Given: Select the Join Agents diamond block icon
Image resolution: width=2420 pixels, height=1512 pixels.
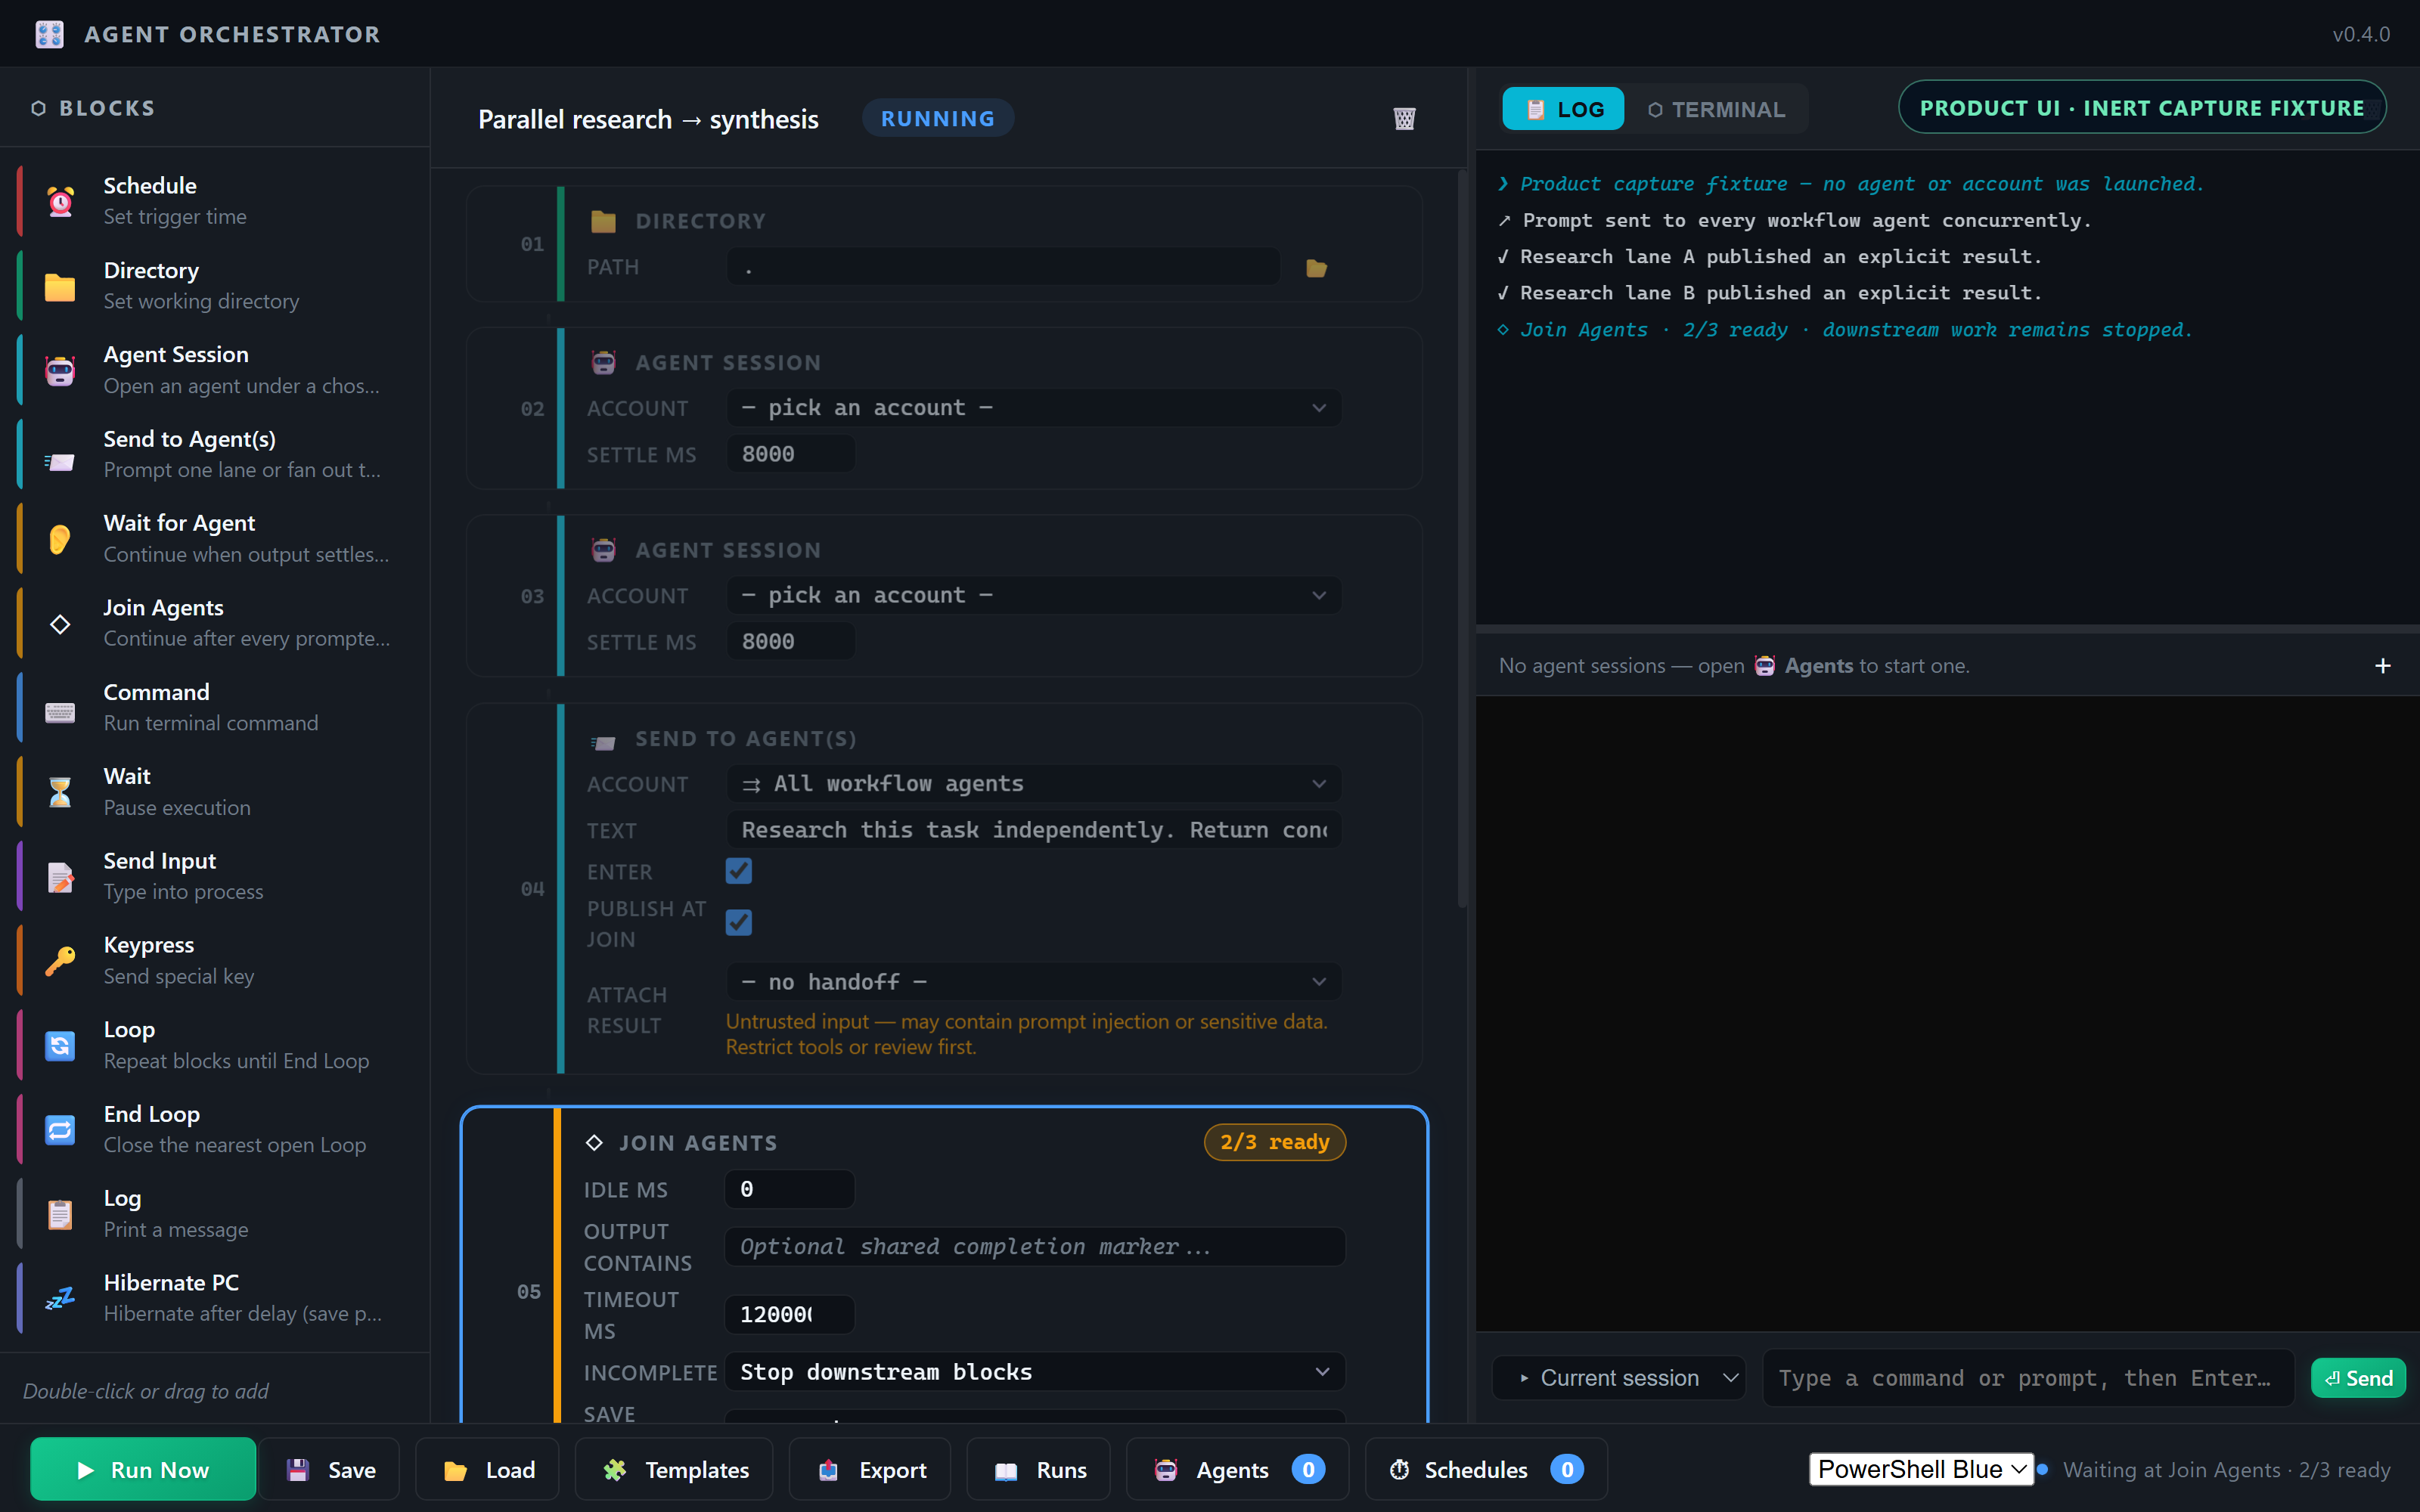Looking at the screenshot, I should tap(60, 624).
